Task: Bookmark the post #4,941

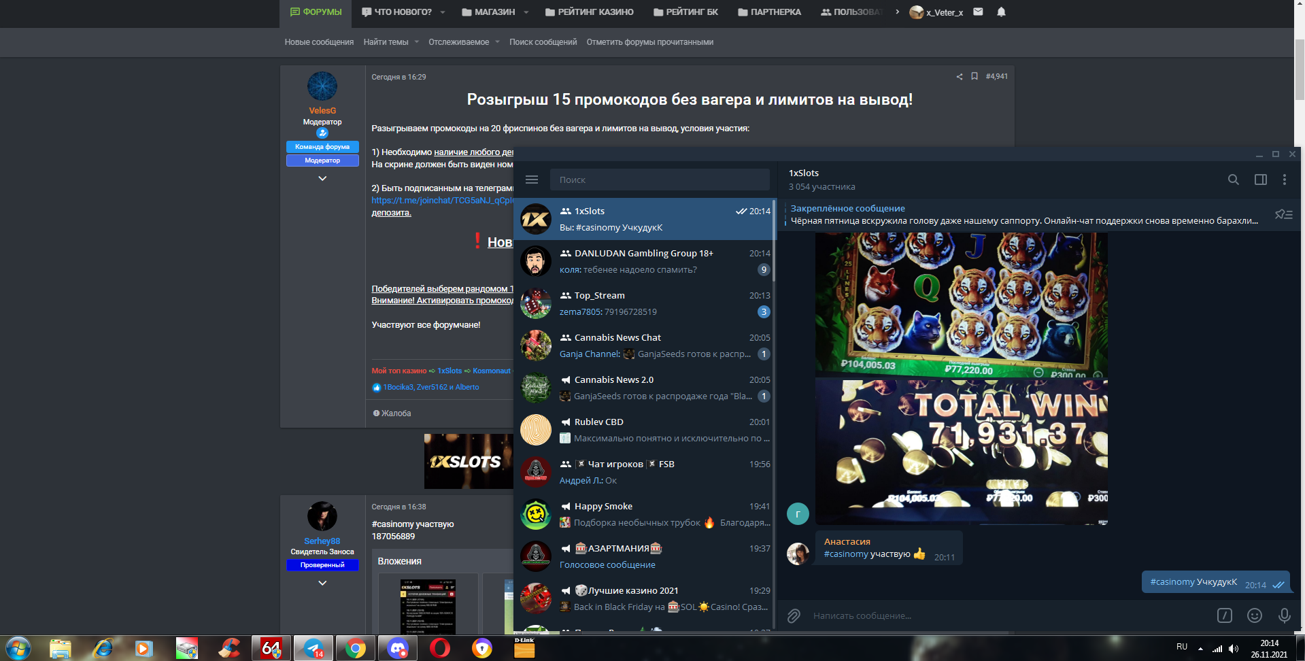Action: coord(974,76)
